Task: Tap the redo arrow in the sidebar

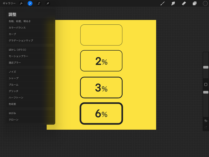Action: coord(206,127)
